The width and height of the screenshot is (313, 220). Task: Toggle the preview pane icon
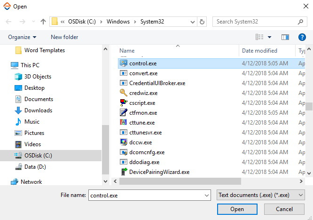pyautogui.click(x=285, y=37)
